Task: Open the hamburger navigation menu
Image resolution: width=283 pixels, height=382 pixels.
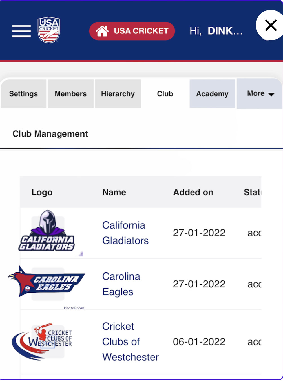Action: coord(21,31)
